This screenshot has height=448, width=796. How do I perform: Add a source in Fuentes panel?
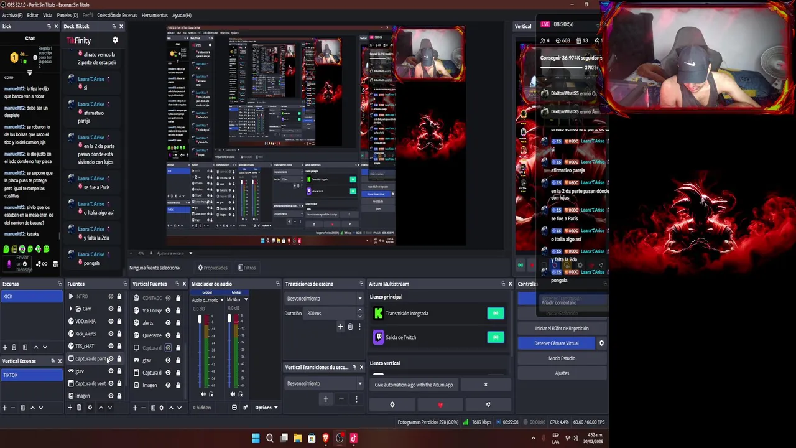click(x=70, y=408)
